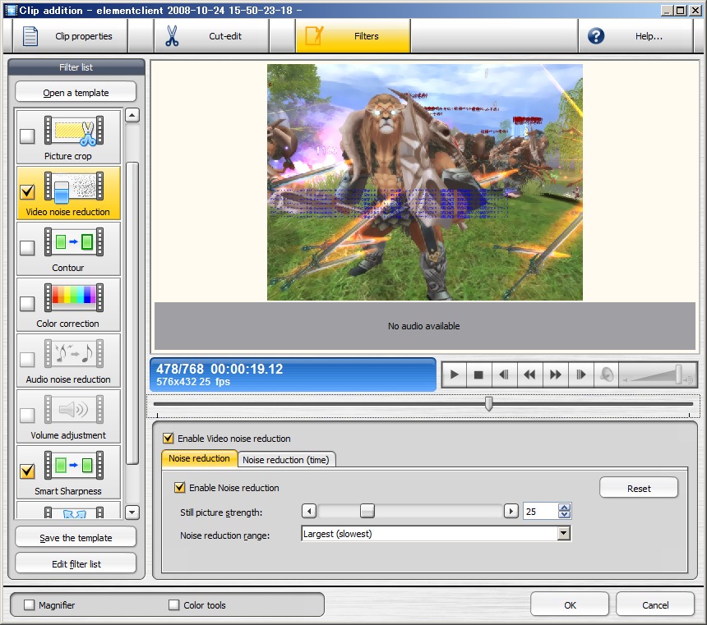Open the Noise reduction range dropdown
This screenshot has height=625, width=707.
click(563, 534)
